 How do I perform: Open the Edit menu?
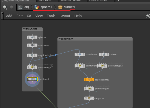click(x=20, y=16)
